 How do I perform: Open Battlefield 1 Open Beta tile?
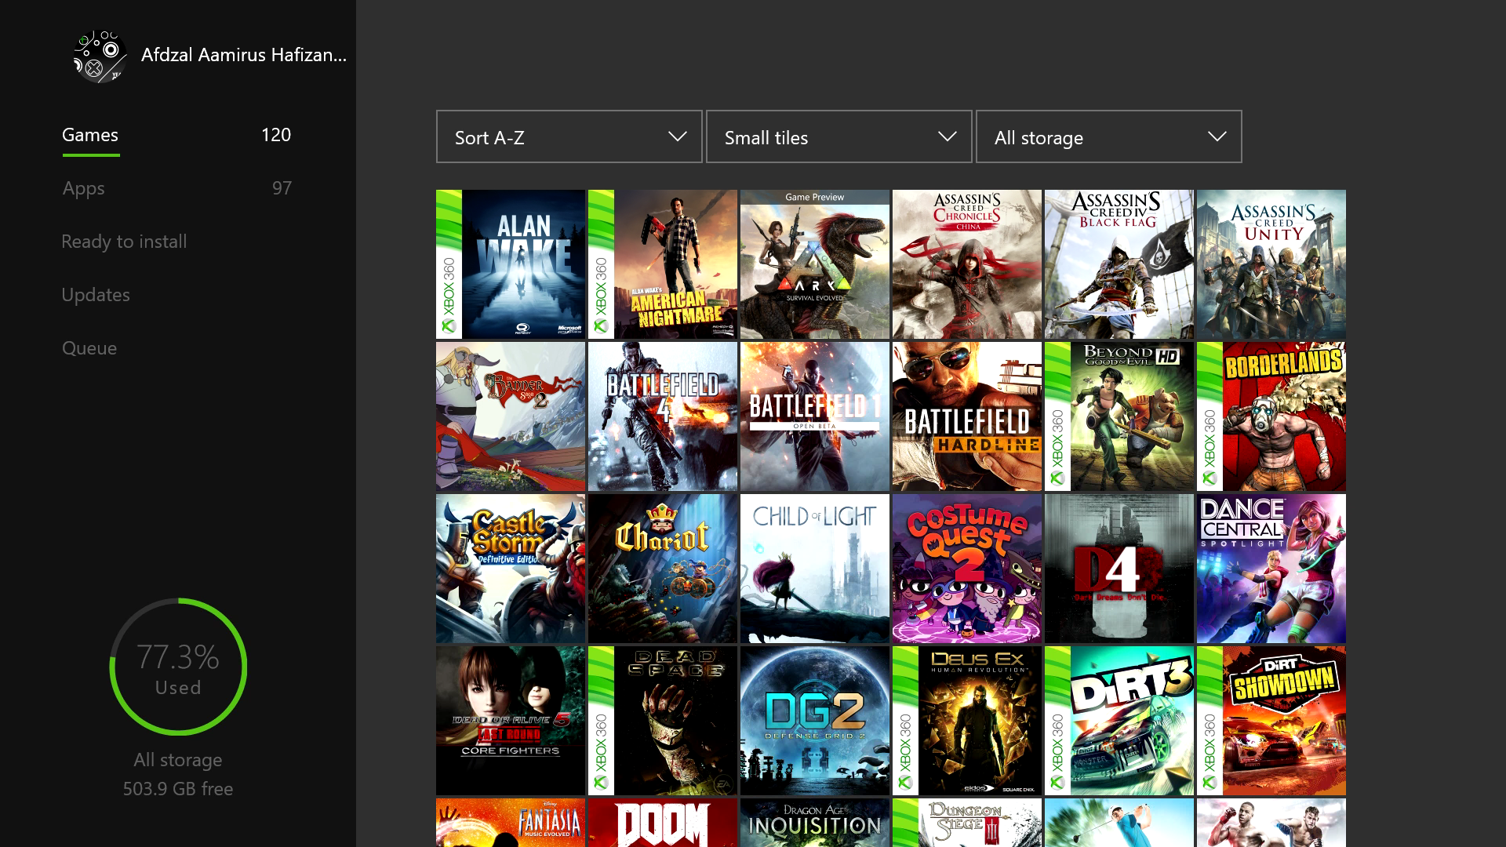[x=815, y=416]
